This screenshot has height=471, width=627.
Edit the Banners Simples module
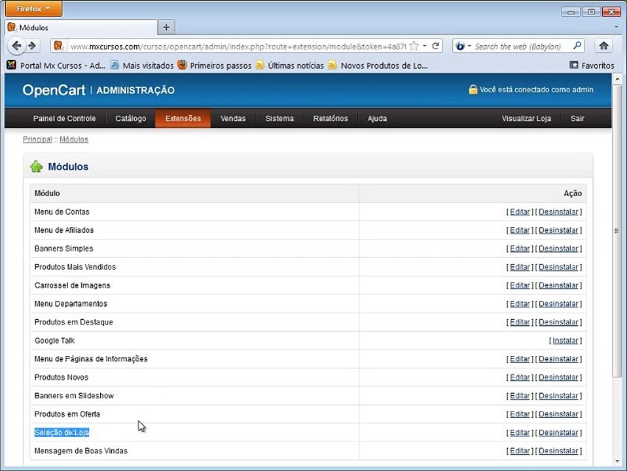point(520,249)
